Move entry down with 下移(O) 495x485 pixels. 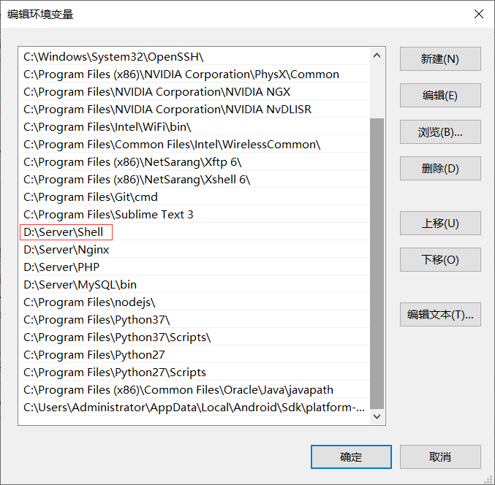pos(440,259)
